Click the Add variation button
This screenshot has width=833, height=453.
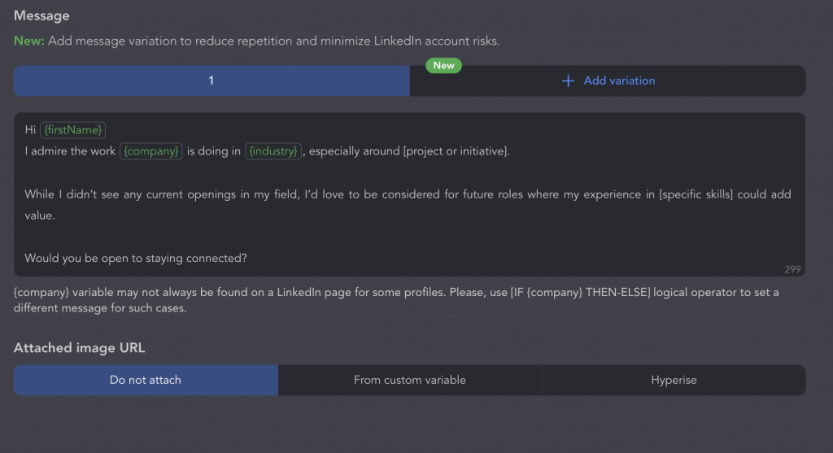(608, 81)
